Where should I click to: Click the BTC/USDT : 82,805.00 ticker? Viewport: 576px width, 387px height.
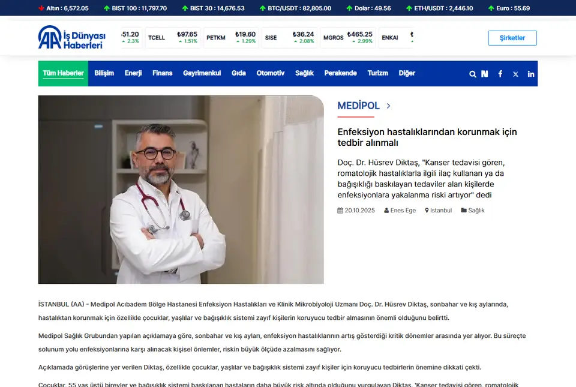tap(299, 8)
